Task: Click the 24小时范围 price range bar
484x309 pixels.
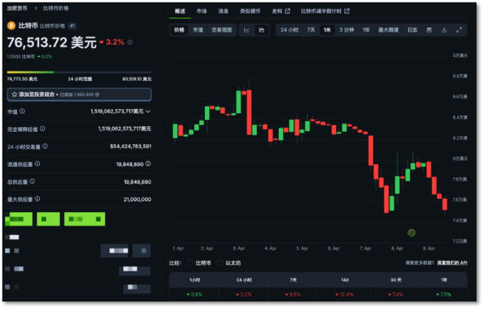Action: 79,72
